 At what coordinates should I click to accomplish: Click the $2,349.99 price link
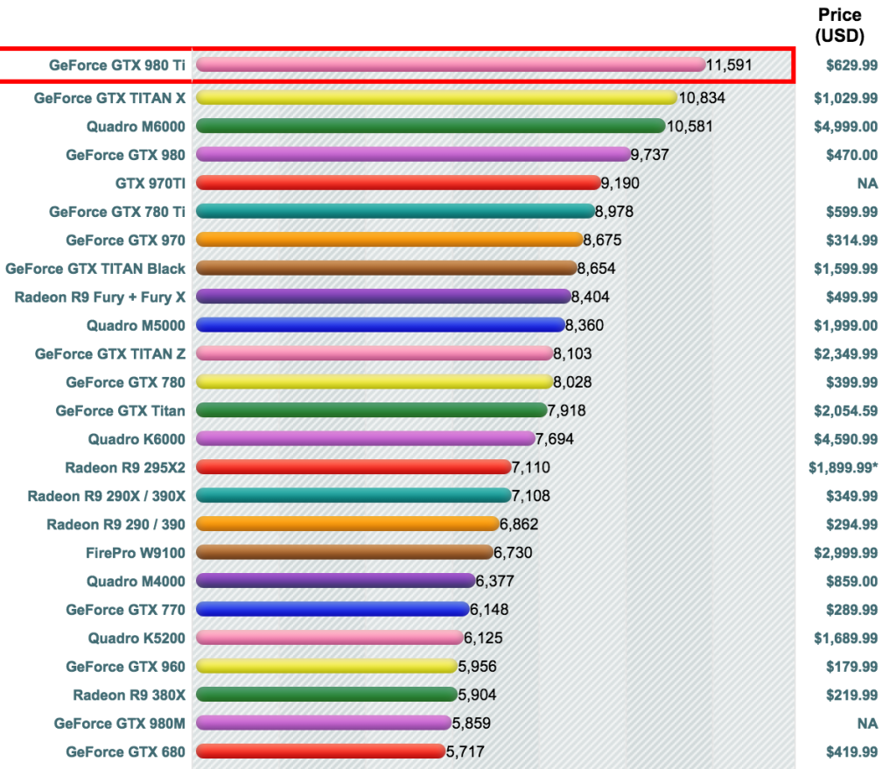coord(845,354)
